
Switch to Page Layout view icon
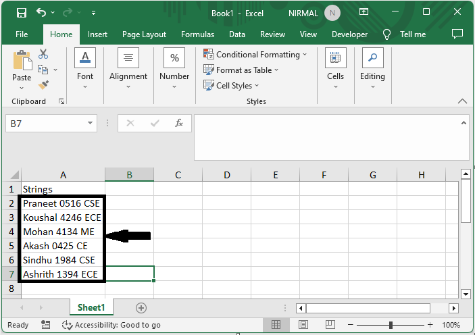coord(303,325)
